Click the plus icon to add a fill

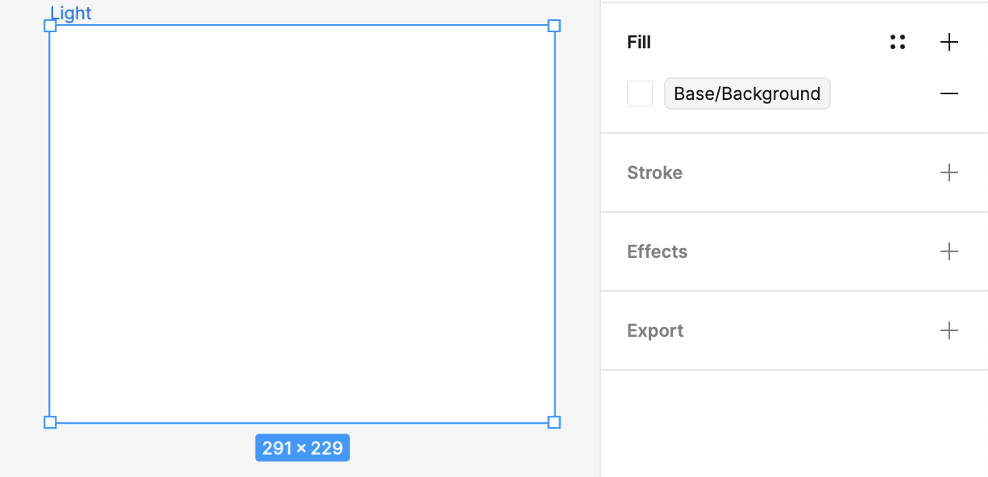[x=949, y=42]
